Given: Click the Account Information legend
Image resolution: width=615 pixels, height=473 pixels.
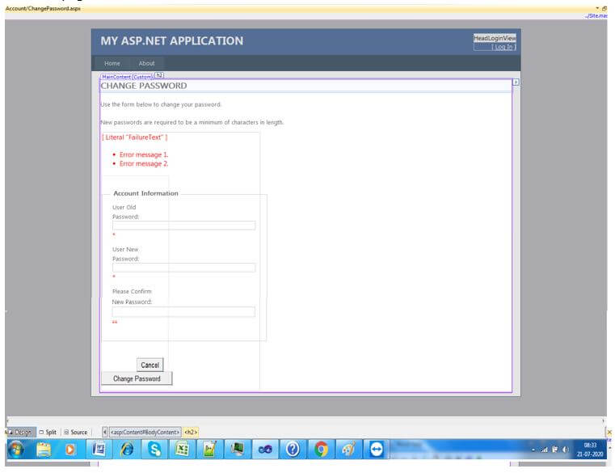Looking at the screenshot, I should coord(145,193).
